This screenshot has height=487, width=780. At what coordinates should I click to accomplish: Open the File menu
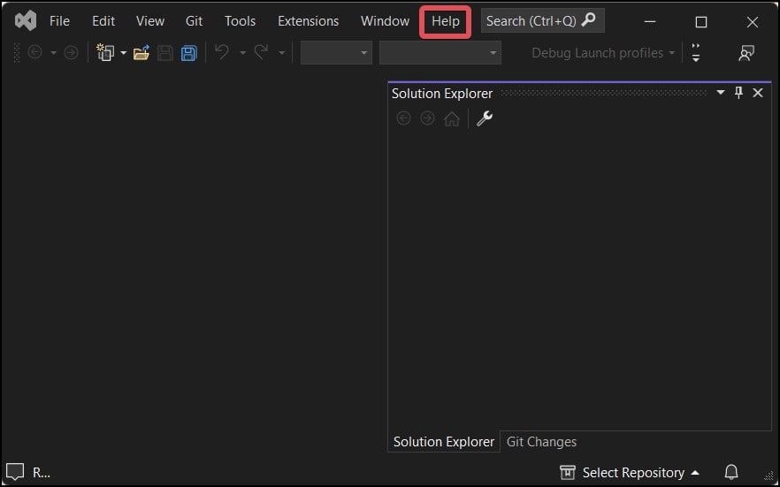click(x=60, y=21)
